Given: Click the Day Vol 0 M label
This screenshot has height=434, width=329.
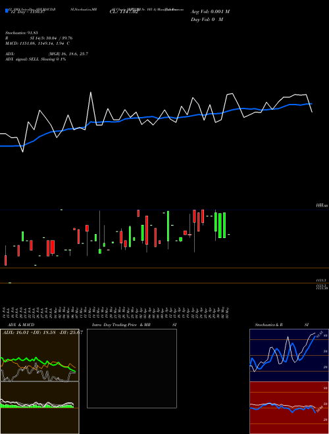Looking at the screenshot, I should [207, 19].
